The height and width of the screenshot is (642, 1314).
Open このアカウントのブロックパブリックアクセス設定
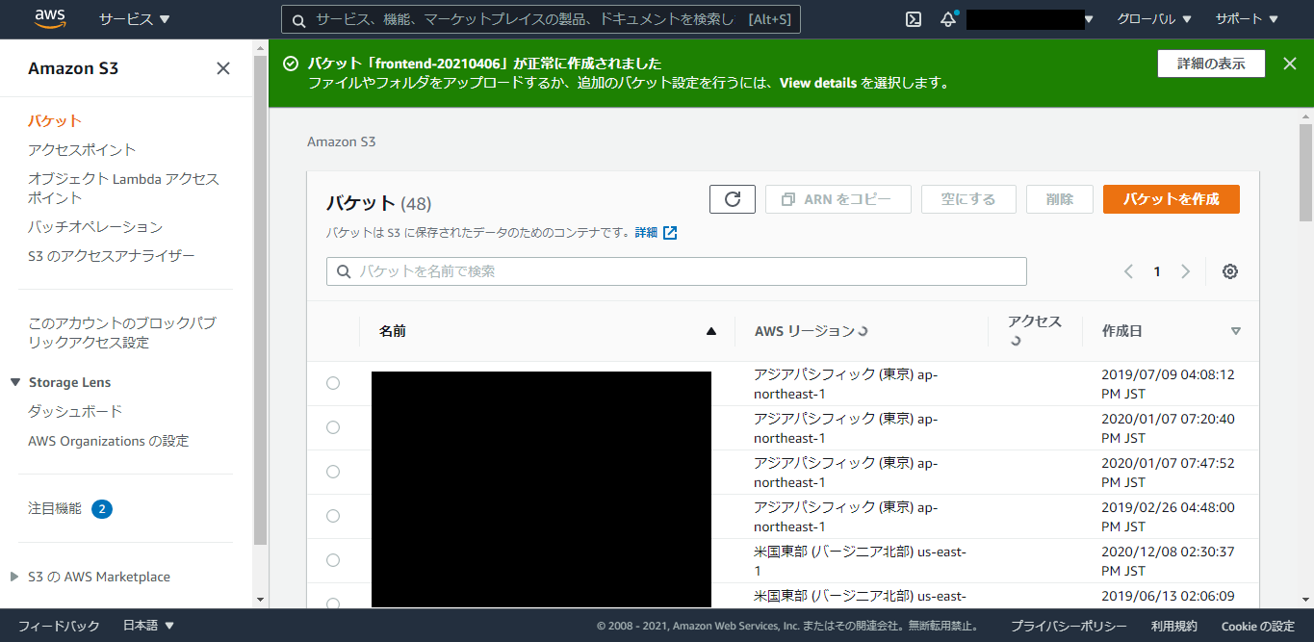121,332
